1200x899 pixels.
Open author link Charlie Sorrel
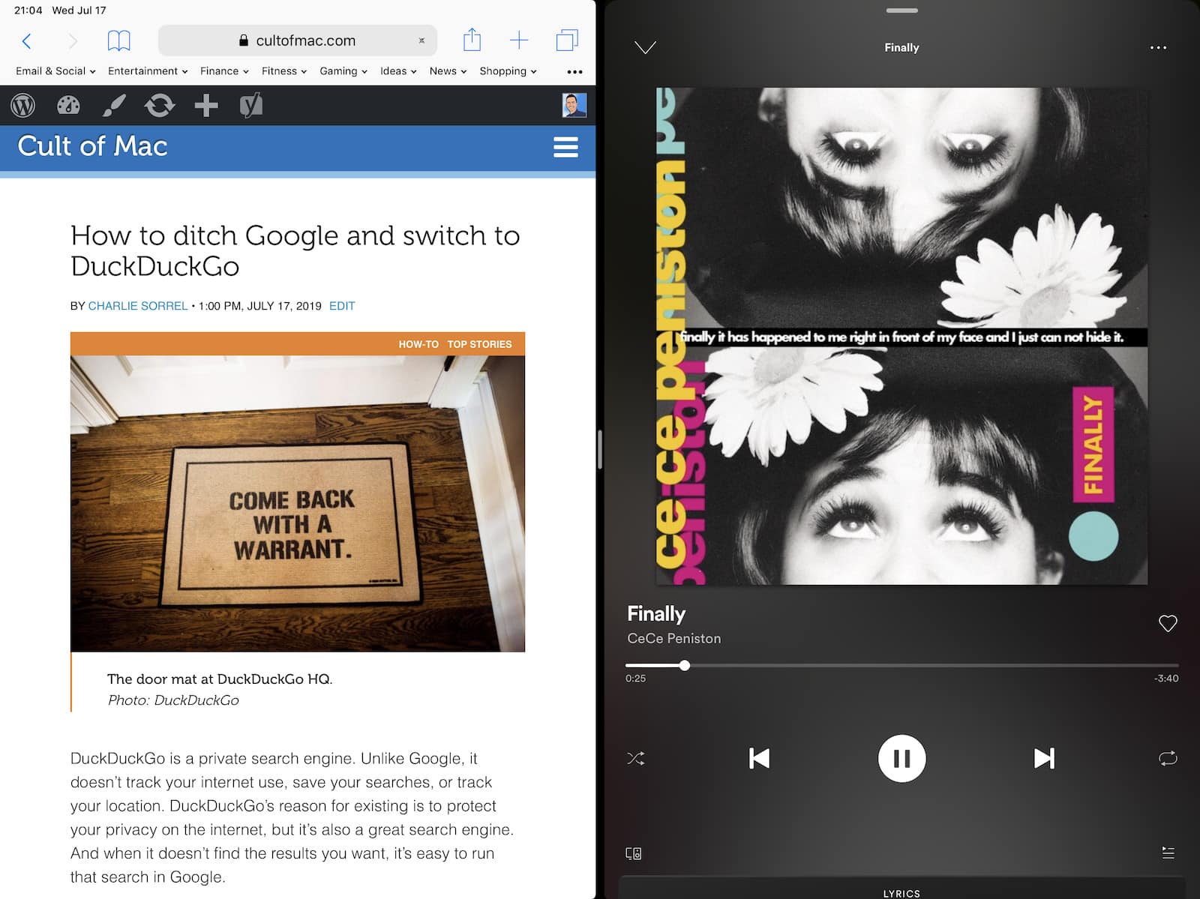(138, 306)
